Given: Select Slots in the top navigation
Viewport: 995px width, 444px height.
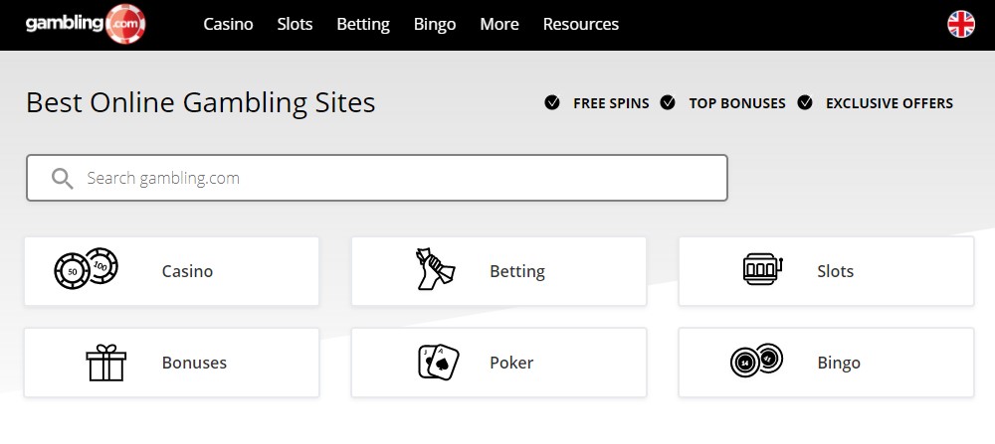Looking at the screenshot, I should 295,24.
